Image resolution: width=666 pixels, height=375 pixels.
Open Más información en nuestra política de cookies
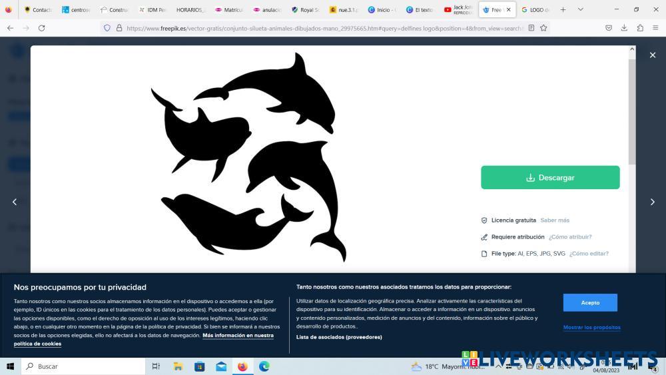(238, 336)
